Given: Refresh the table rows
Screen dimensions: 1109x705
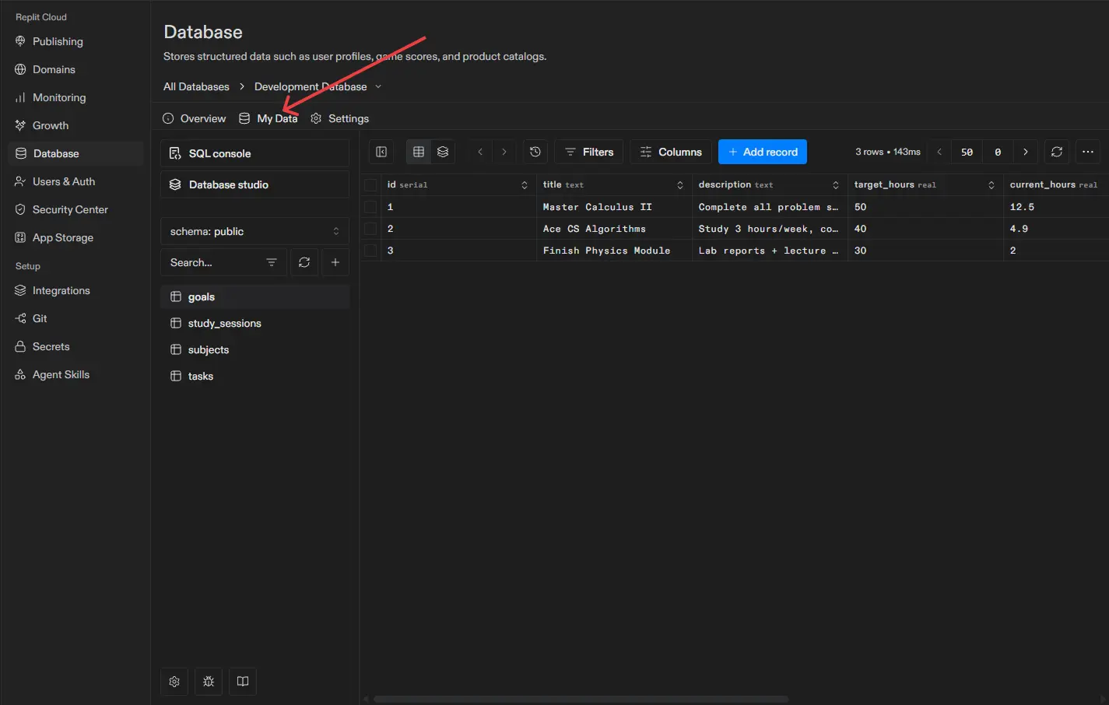Looking at the screenshot, I should pos(1057,152).
